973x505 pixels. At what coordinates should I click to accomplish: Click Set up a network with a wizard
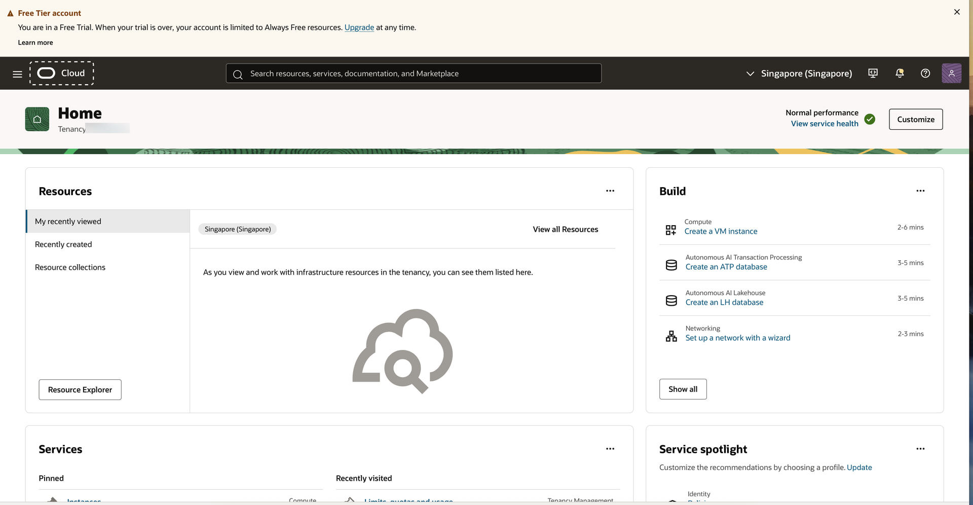click(738, 338)
